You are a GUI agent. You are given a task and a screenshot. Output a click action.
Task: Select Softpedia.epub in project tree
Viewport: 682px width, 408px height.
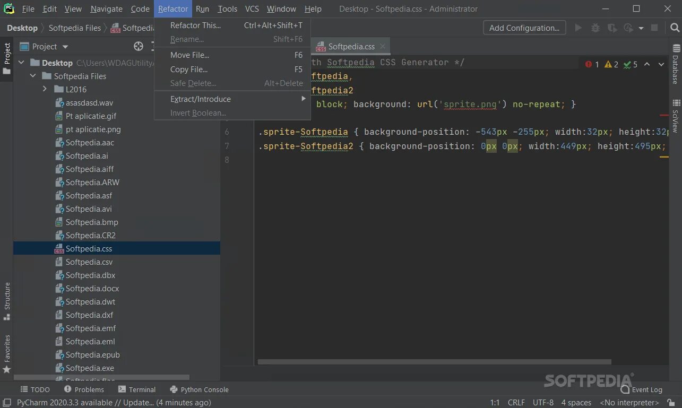click(117, 355)
